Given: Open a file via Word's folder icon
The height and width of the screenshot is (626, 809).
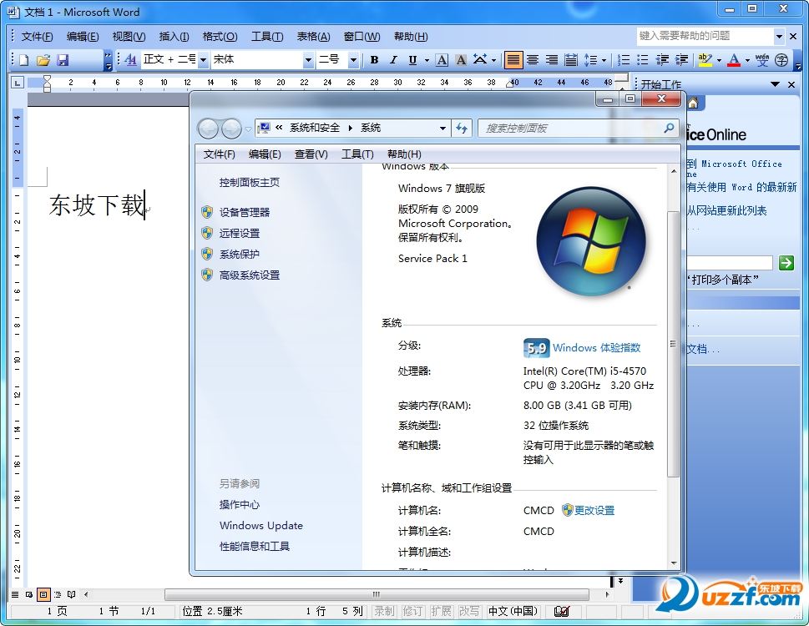Looking at the screenshot, I should click(x=43, y=60).
